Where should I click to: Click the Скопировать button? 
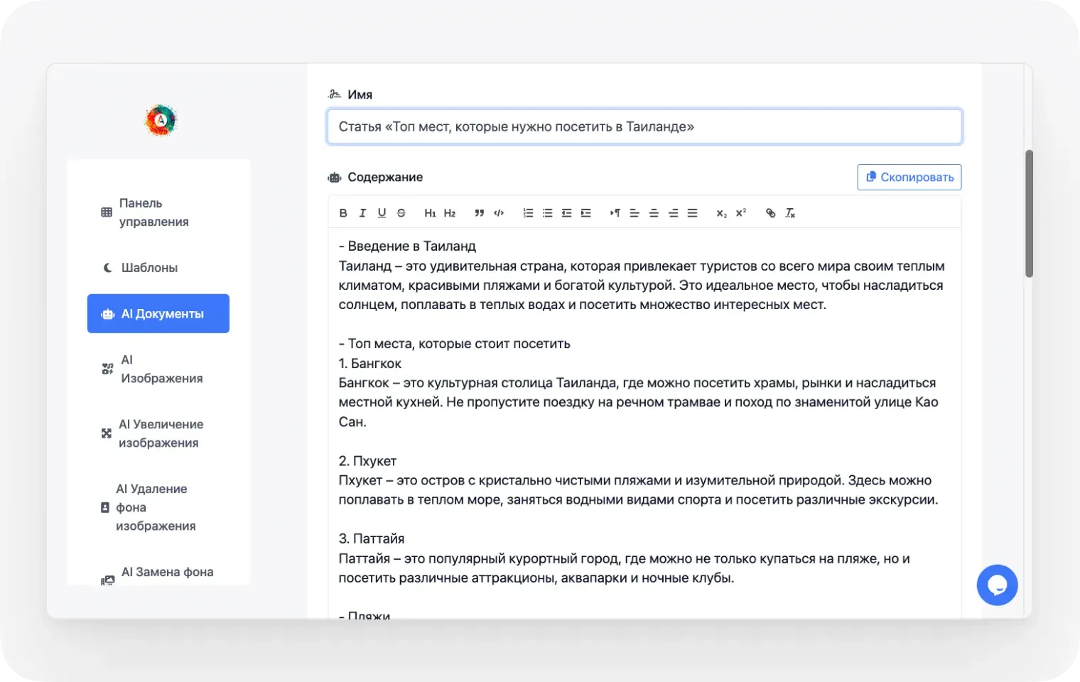[x=909, y=178]
